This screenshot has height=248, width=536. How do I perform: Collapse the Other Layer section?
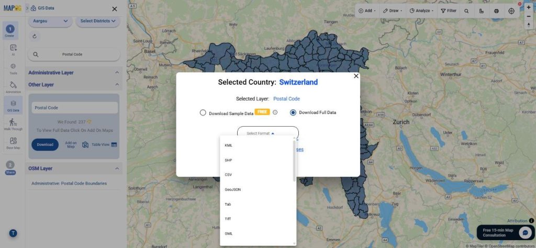pyautogui.click(x=117, y=84)
